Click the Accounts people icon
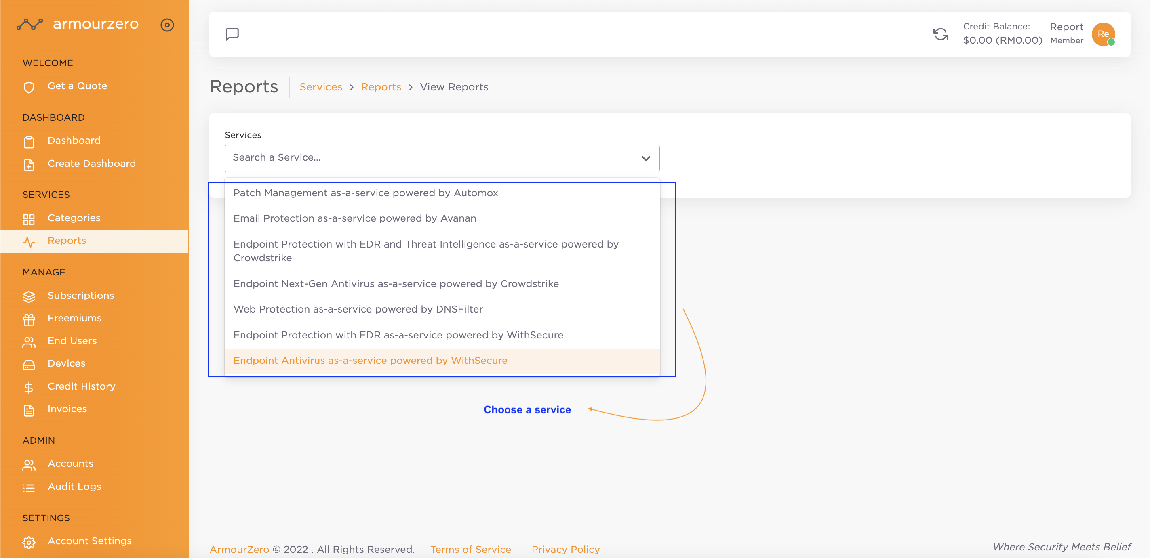 [29, 465]
